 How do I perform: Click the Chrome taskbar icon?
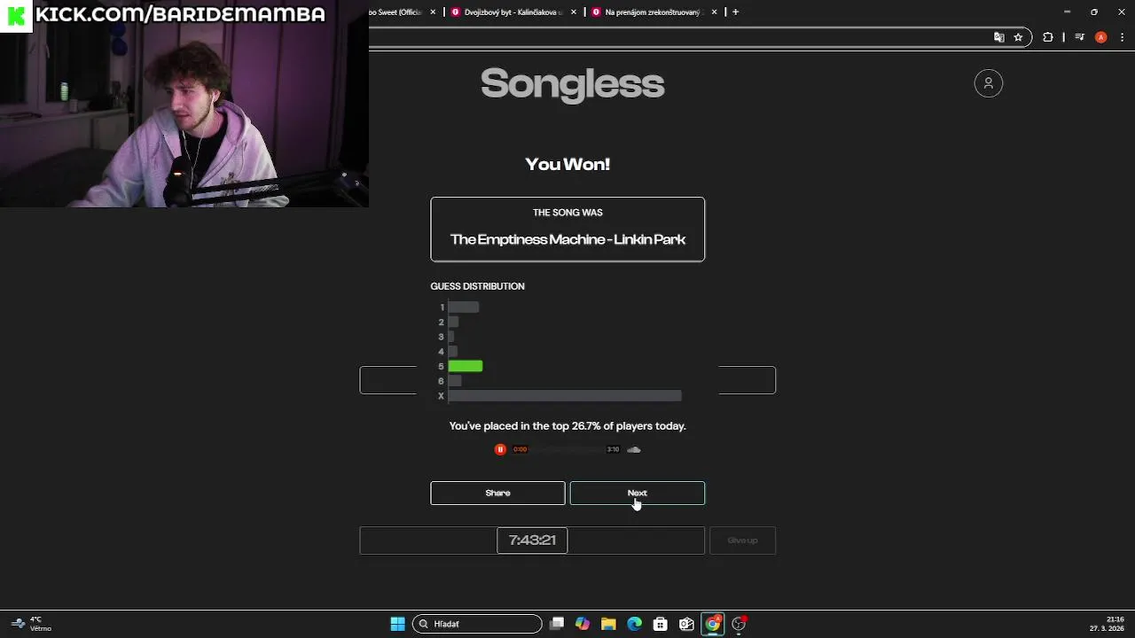pos(713,624)
